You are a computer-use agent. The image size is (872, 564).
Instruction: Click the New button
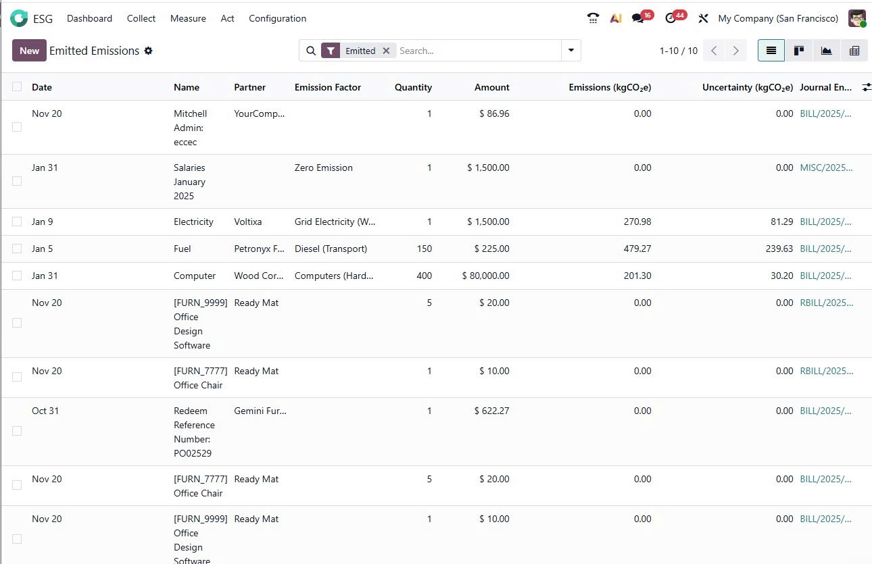29,51
